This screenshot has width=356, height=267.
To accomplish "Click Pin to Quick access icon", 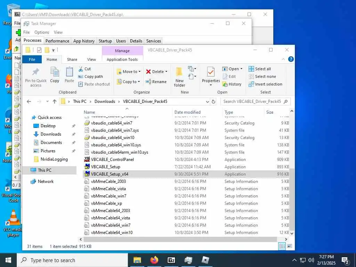I will pos(36,72).
